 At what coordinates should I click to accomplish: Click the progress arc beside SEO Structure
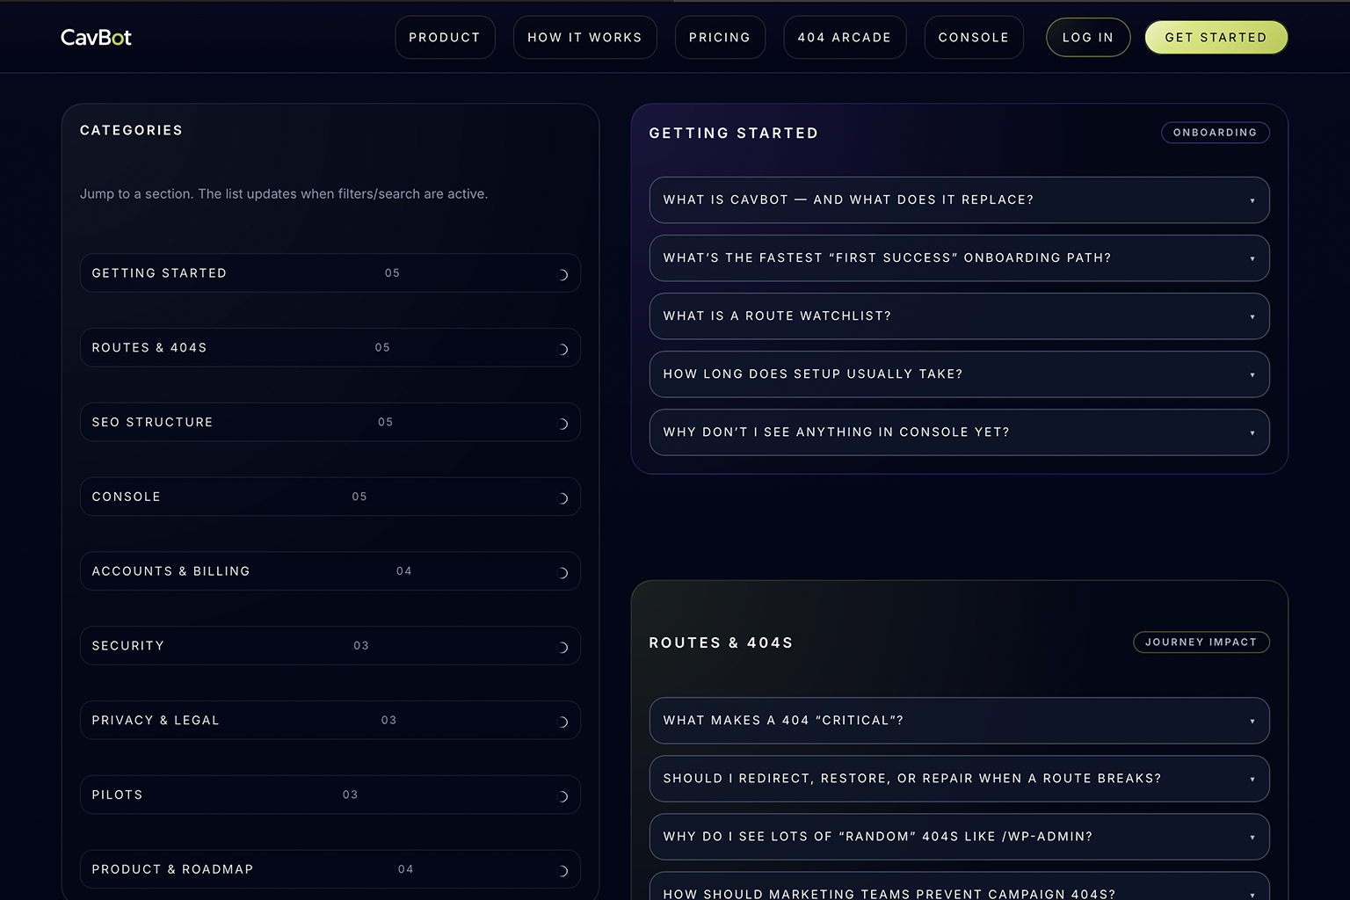click(563, 422)
